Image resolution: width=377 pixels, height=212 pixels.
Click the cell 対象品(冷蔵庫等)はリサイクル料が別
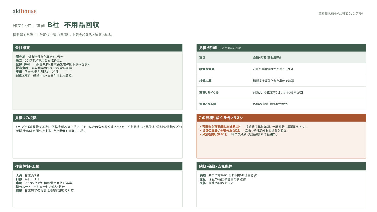[x=308, y=93]
